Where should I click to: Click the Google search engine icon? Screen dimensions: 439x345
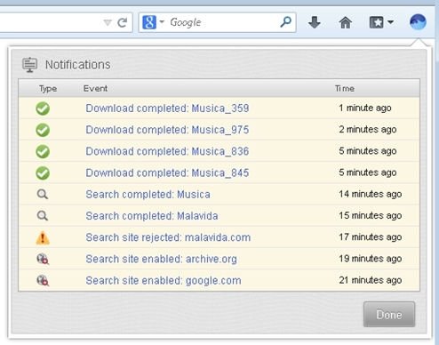(x=149, y=22)
